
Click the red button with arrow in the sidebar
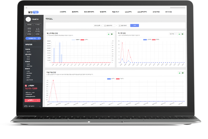[32, 100]
